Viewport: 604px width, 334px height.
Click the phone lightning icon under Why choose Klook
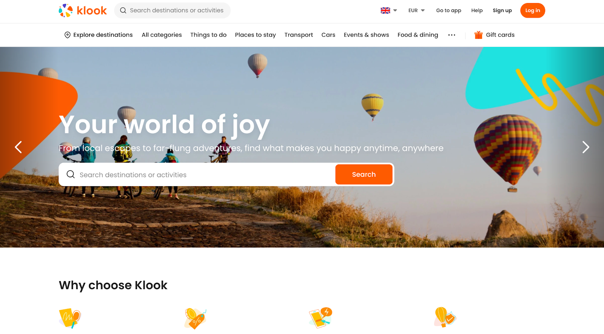(x=320, y=317)
